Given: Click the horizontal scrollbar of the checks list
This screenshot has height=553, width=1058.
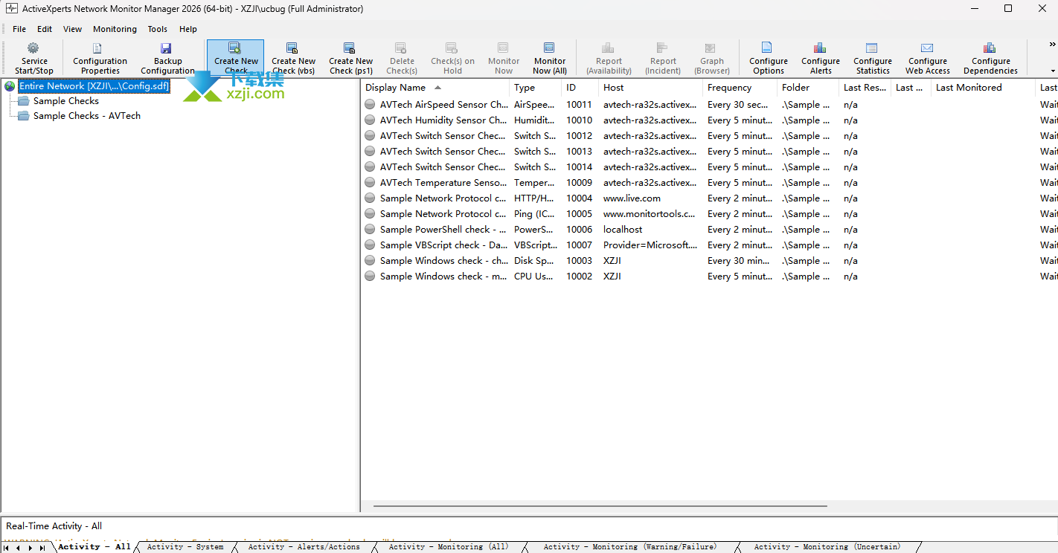Looking at the screenshot, I should [x=600, y=506].
